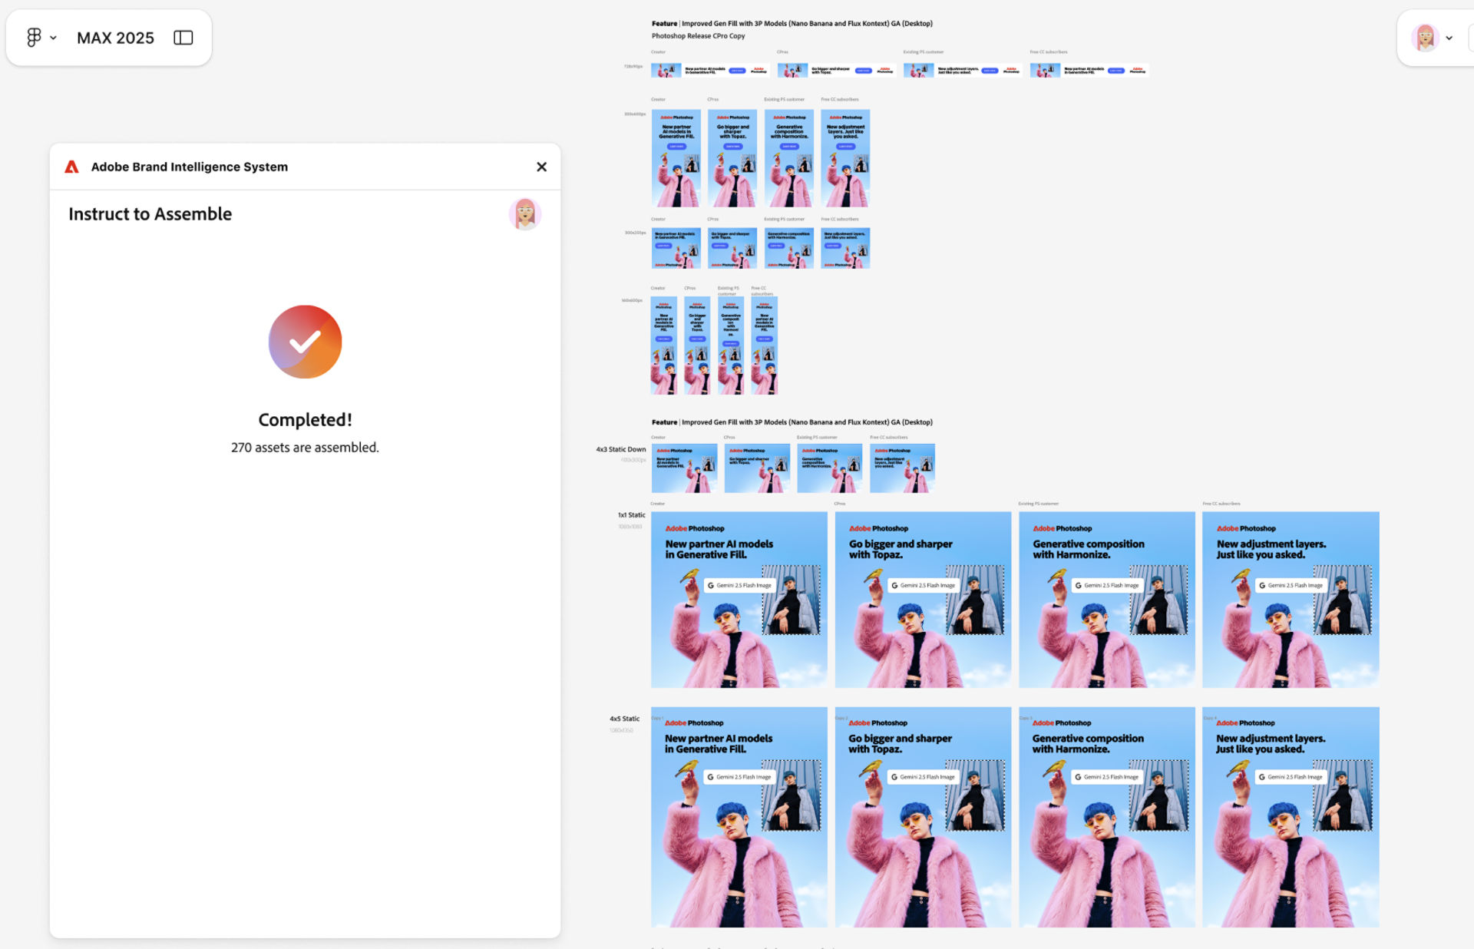Click a Learn more button inside a 300x400 banner
This screenshot has width=1474, height=949.
click(x=676, y=146)
